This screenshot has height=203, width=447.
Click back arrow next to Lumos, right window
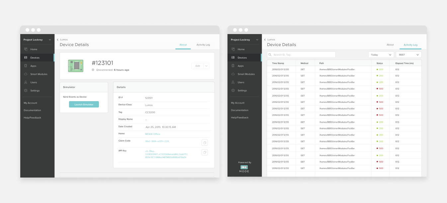click(x=265, y=40)
